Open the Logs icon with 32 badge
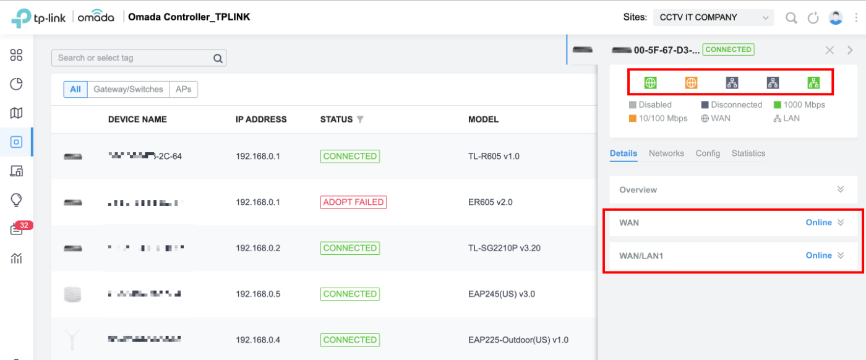Image resolution: width=866 pixels, height=360 pixels. pyautogui.click(x=17, y=229)
